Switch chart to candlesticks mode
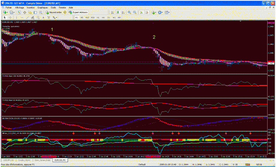276x167 pixels. coord(118,12)
